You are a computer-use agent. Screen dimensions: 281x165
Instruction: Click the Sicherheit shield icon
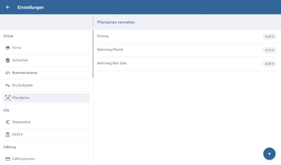pos(8,60)
